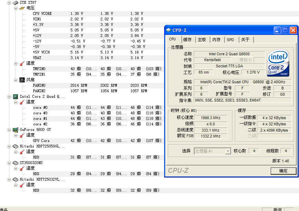299x211 pixels.
Task: Click the Intel Core 2 Quad logo in CPU-Z
Action: 278,63
